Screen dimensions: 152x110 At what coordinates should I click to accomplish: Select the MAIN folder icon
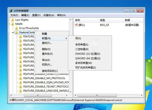pyautogui.click(x=12, y=24)
